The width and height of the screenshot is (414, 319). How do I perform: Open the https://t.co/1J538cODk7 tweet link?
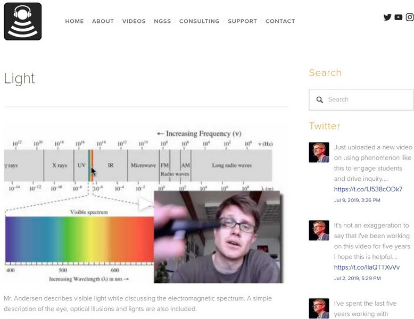click(368, 189)
